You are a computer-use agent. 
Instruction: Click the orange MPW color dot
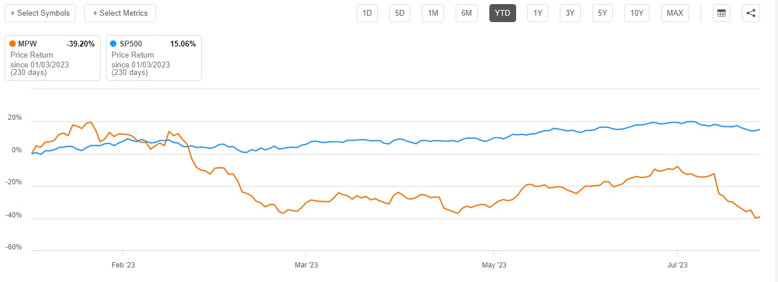13,44
